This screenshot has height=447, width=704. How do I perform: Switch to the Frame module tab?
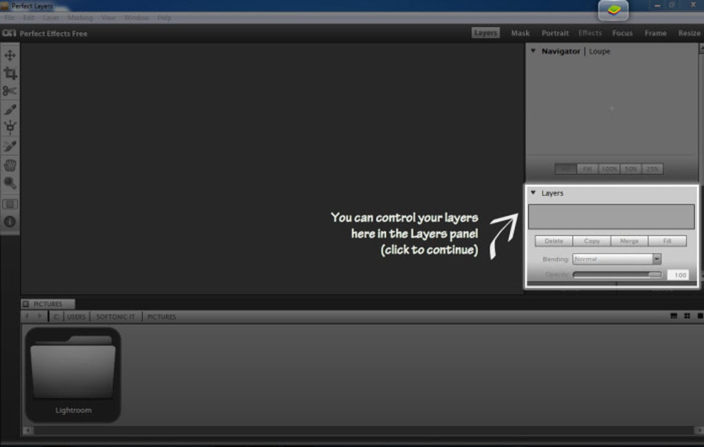656,32
